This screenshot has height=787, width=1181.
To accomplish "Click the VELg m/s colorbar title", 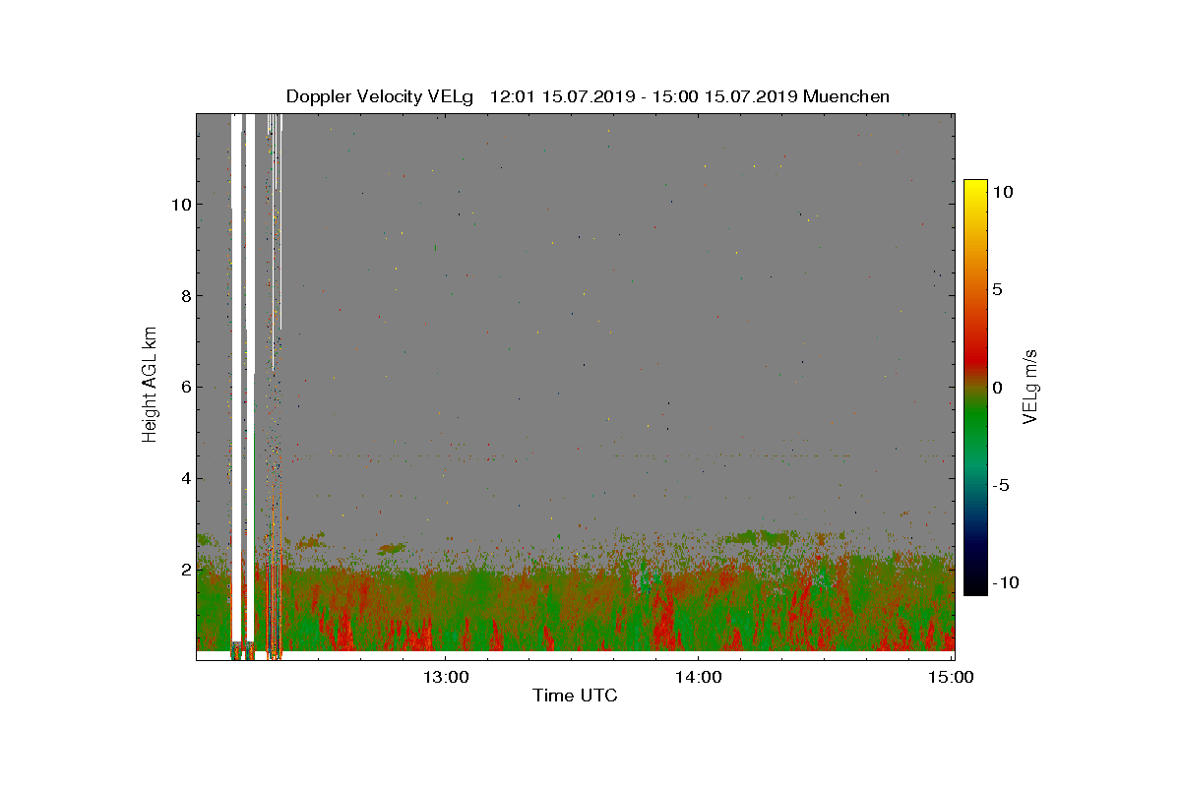I will pyautogui.click(x=1031, y=385).
